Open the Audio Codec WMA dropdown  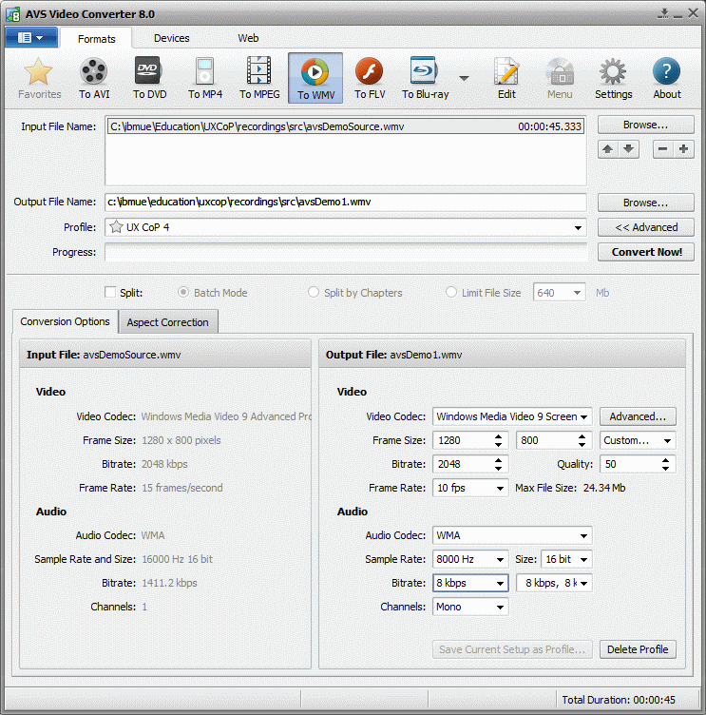[x=512, y=535]
